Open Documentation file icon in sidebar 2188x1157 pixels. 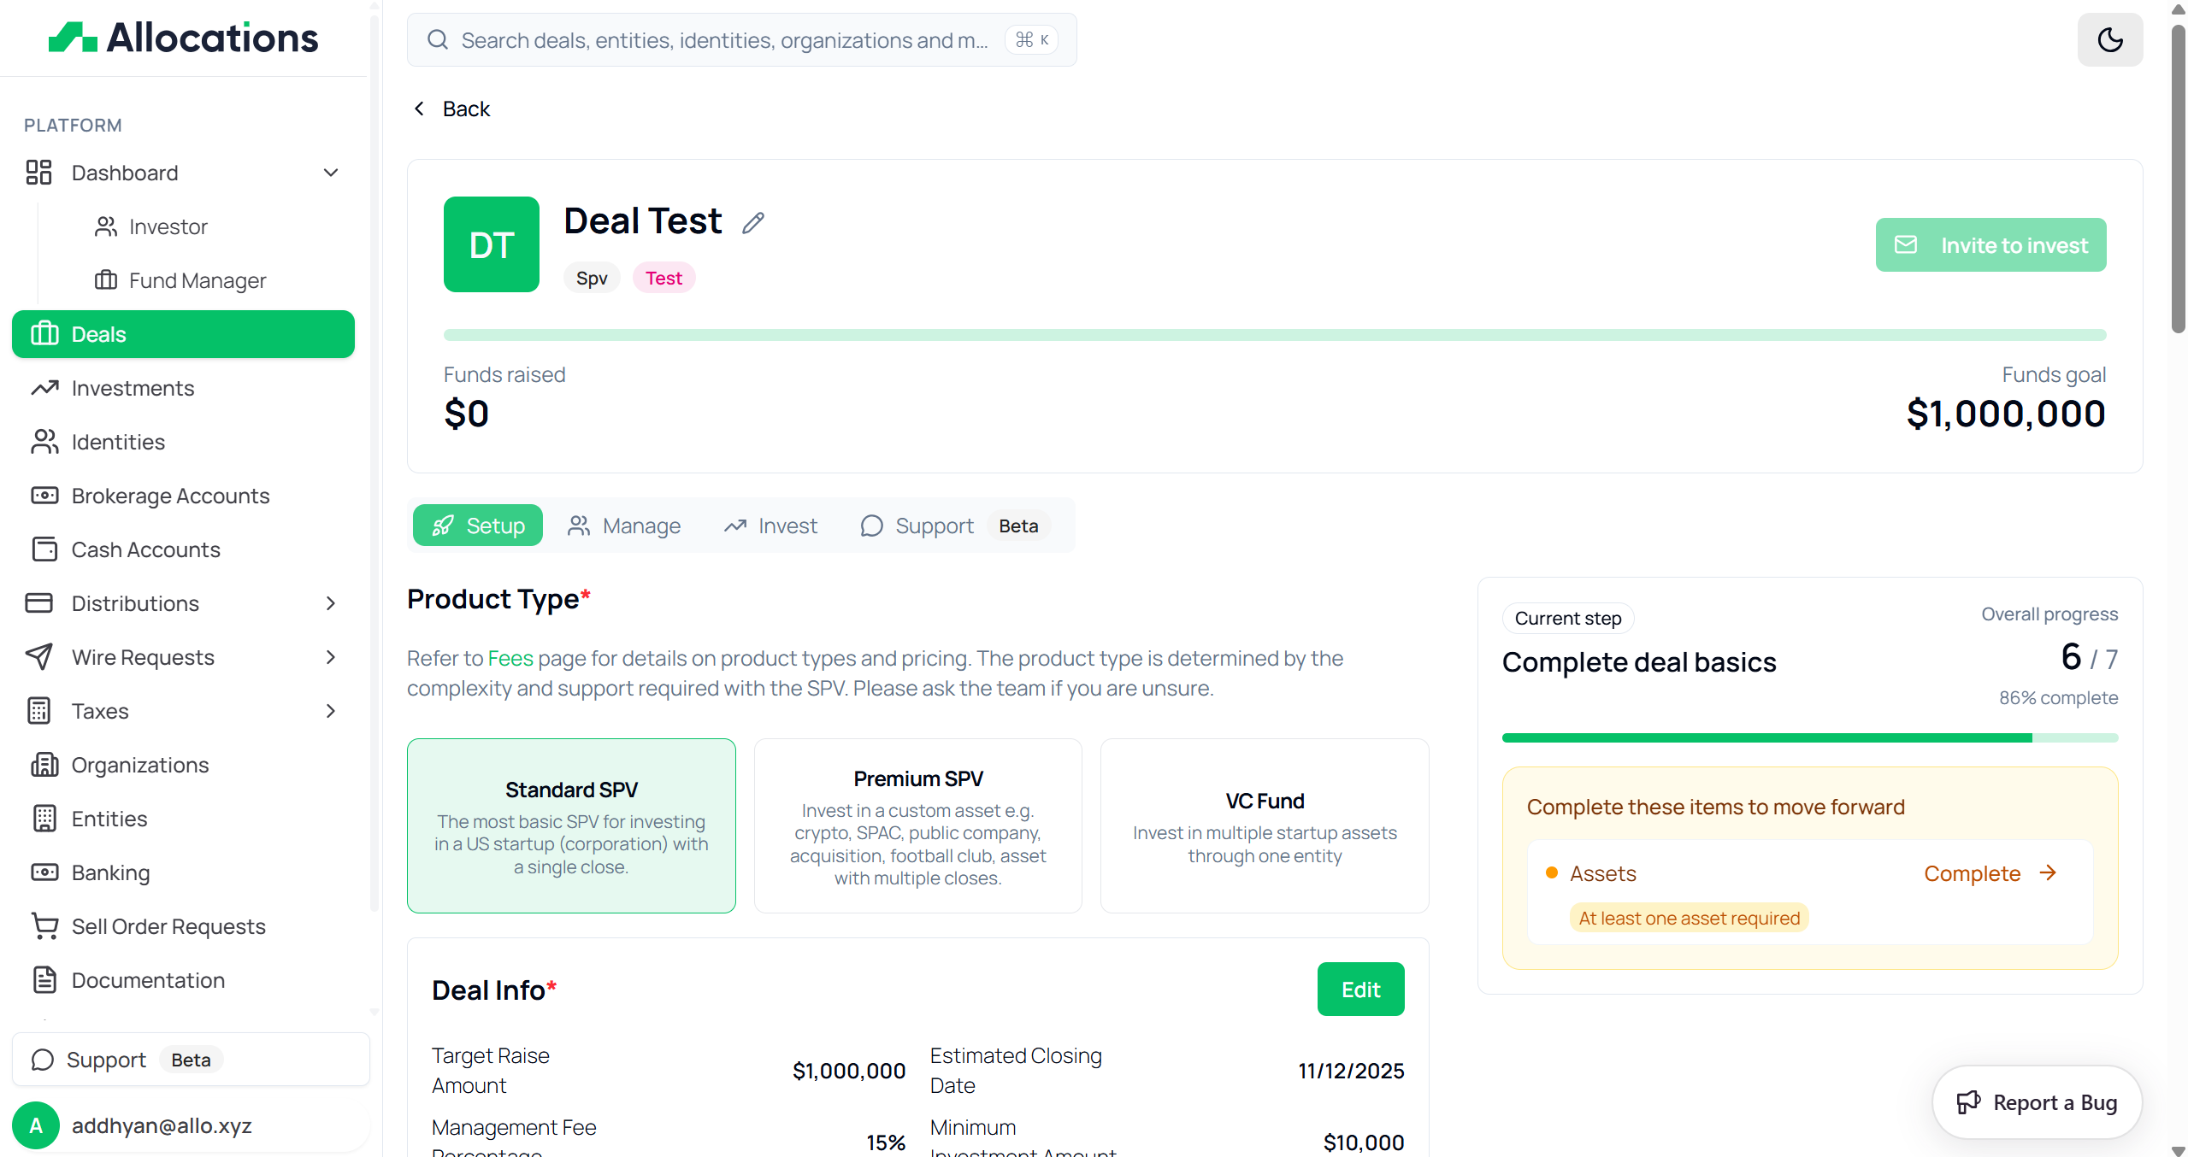(x=44, y=980)
